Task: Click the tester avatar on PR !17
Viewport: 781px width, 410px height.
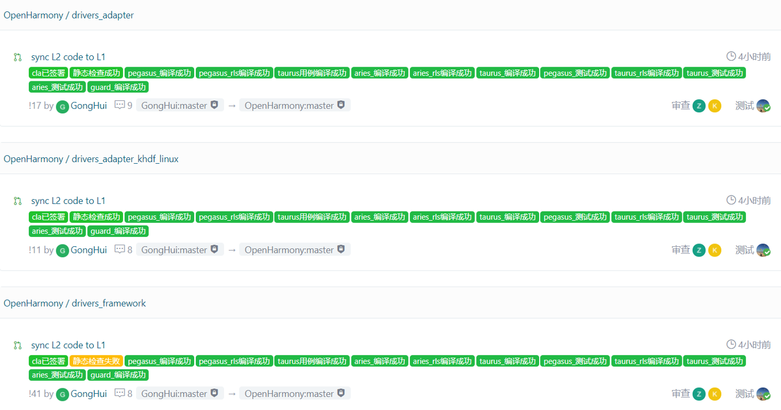Action: click(x=763, y=106)
